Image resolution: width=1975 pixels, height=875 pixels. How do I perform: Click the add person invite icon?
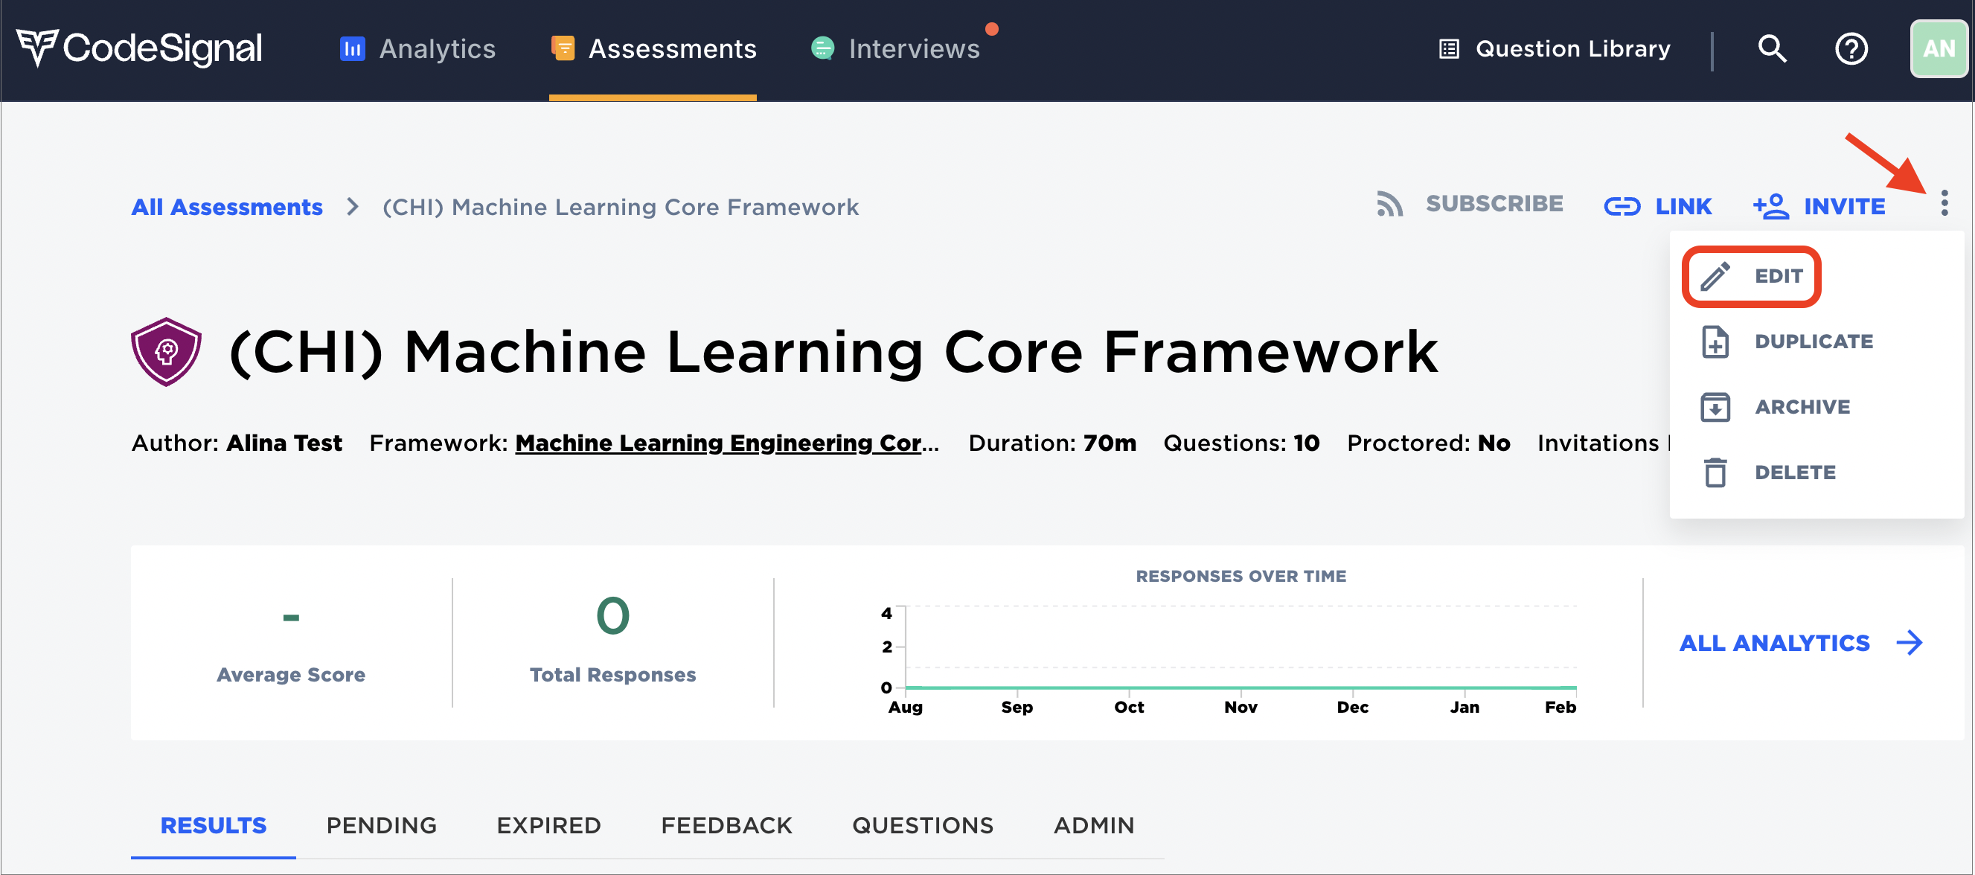point(1770,206)
